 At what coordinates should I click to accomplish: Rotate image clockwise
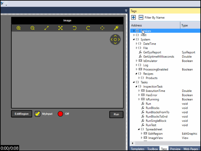(x=88, y=28)
